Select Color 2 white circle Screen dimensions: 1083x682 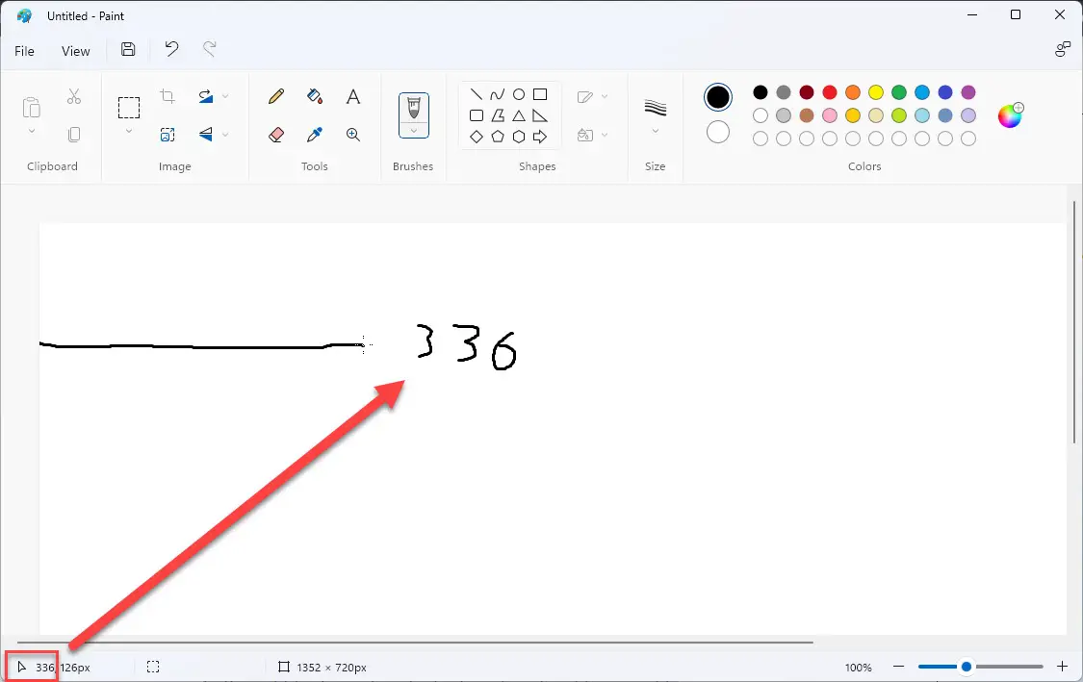click(717, 132)
